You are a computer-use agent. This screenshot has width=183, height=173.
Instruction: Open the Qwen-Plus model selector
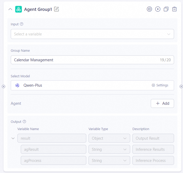[x=92, y=85]
